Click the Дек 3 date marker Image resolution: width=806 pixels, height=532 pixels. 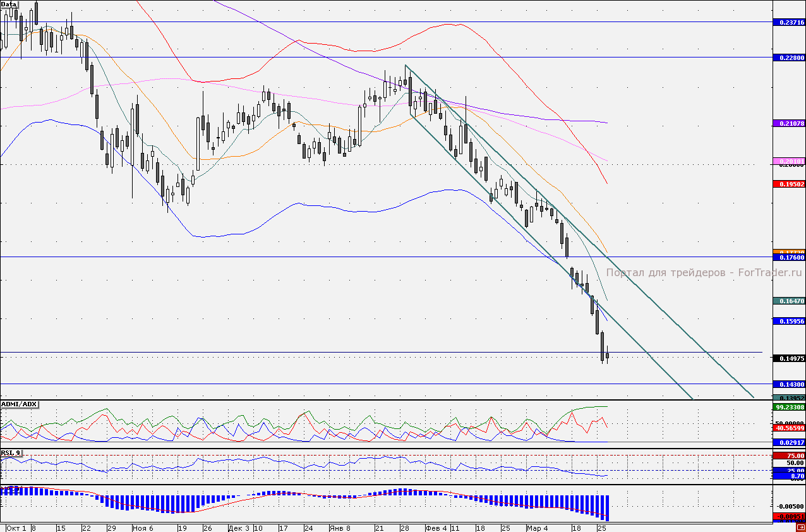239,527
